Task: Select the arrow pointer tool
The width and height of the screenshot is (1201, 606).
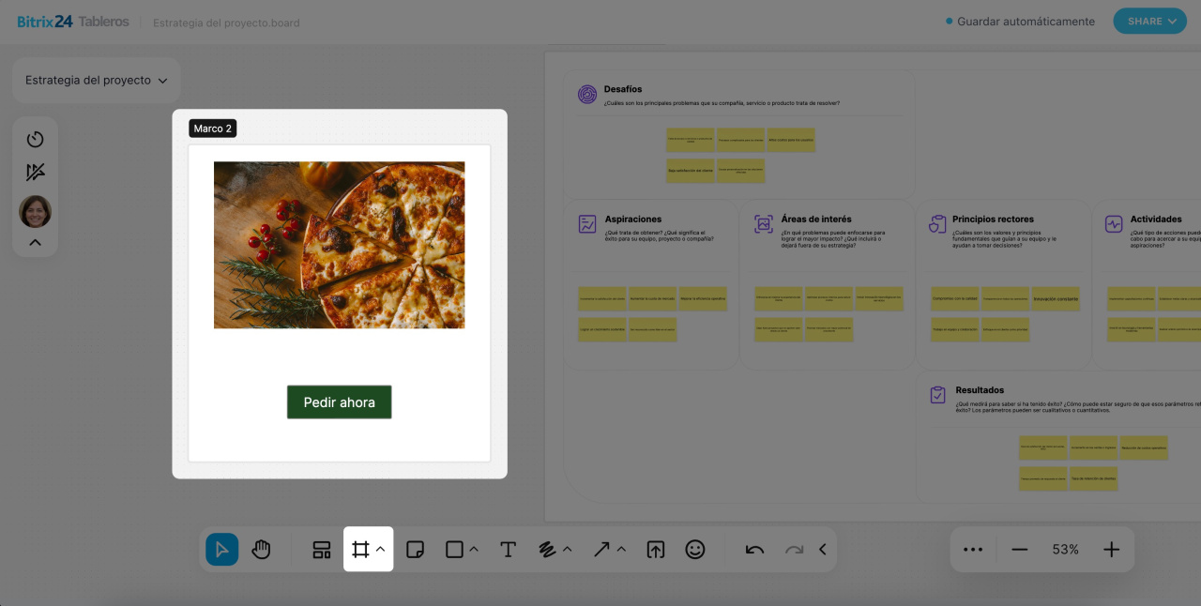Action: coord(222,550)
